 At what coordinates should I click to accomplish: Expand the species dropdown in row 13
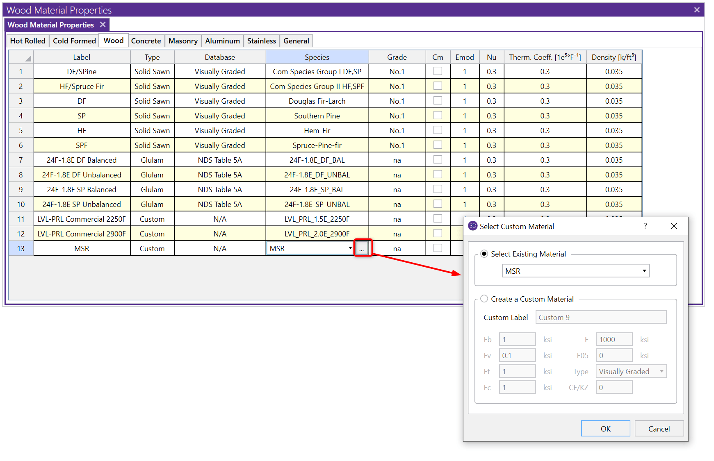pos(350,248)
